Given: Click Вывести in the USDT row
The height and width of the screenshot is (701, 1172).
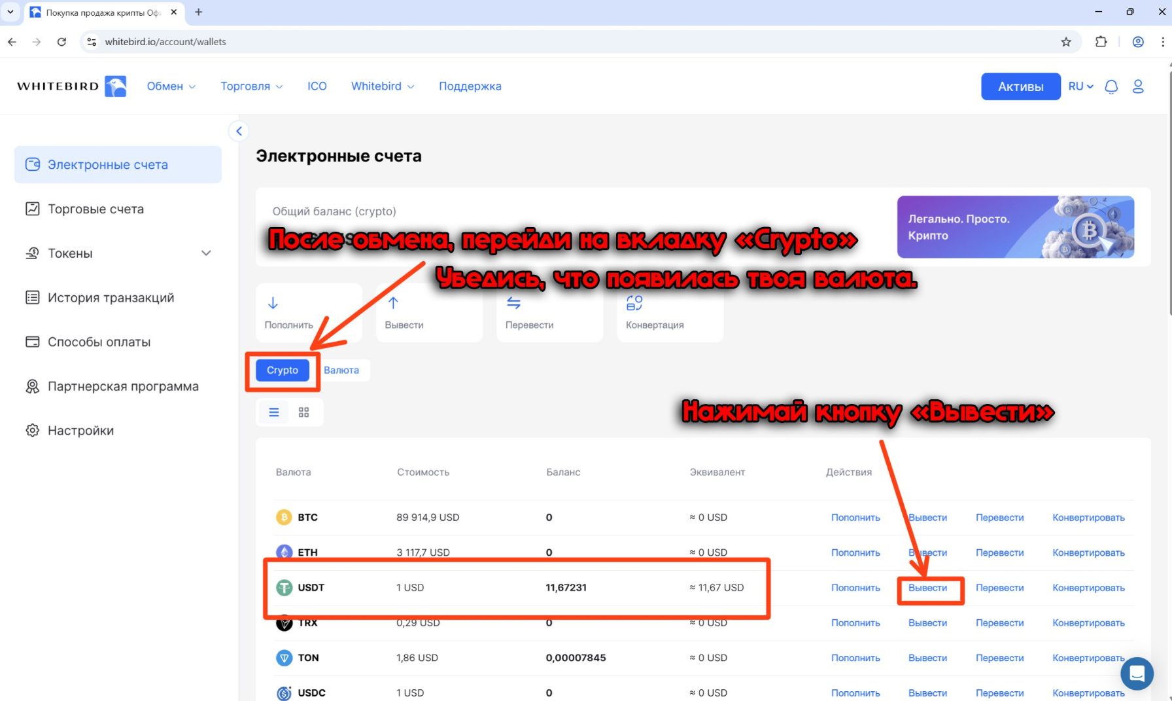Looking at the screenshot, I should coord(927,588).
